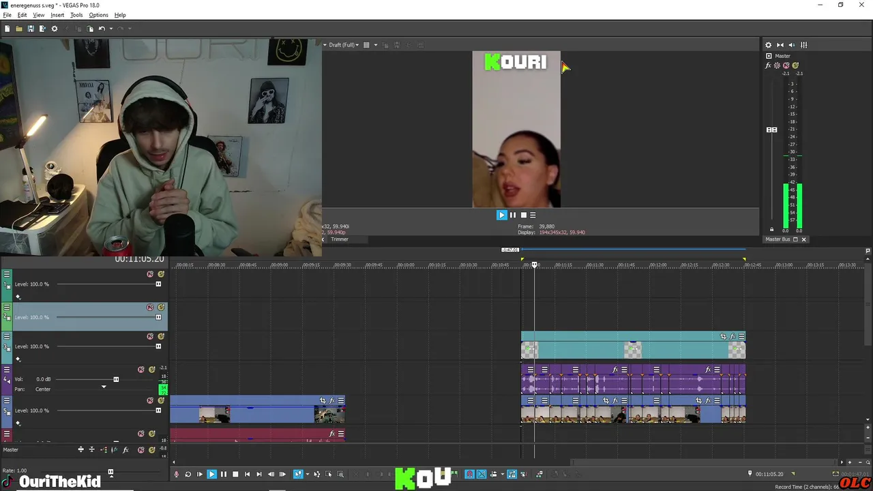The width and height of the screenshot is (873, 491).
Task: Mute audio track 4
Action: pyautogui.click(x=141, y=370)
